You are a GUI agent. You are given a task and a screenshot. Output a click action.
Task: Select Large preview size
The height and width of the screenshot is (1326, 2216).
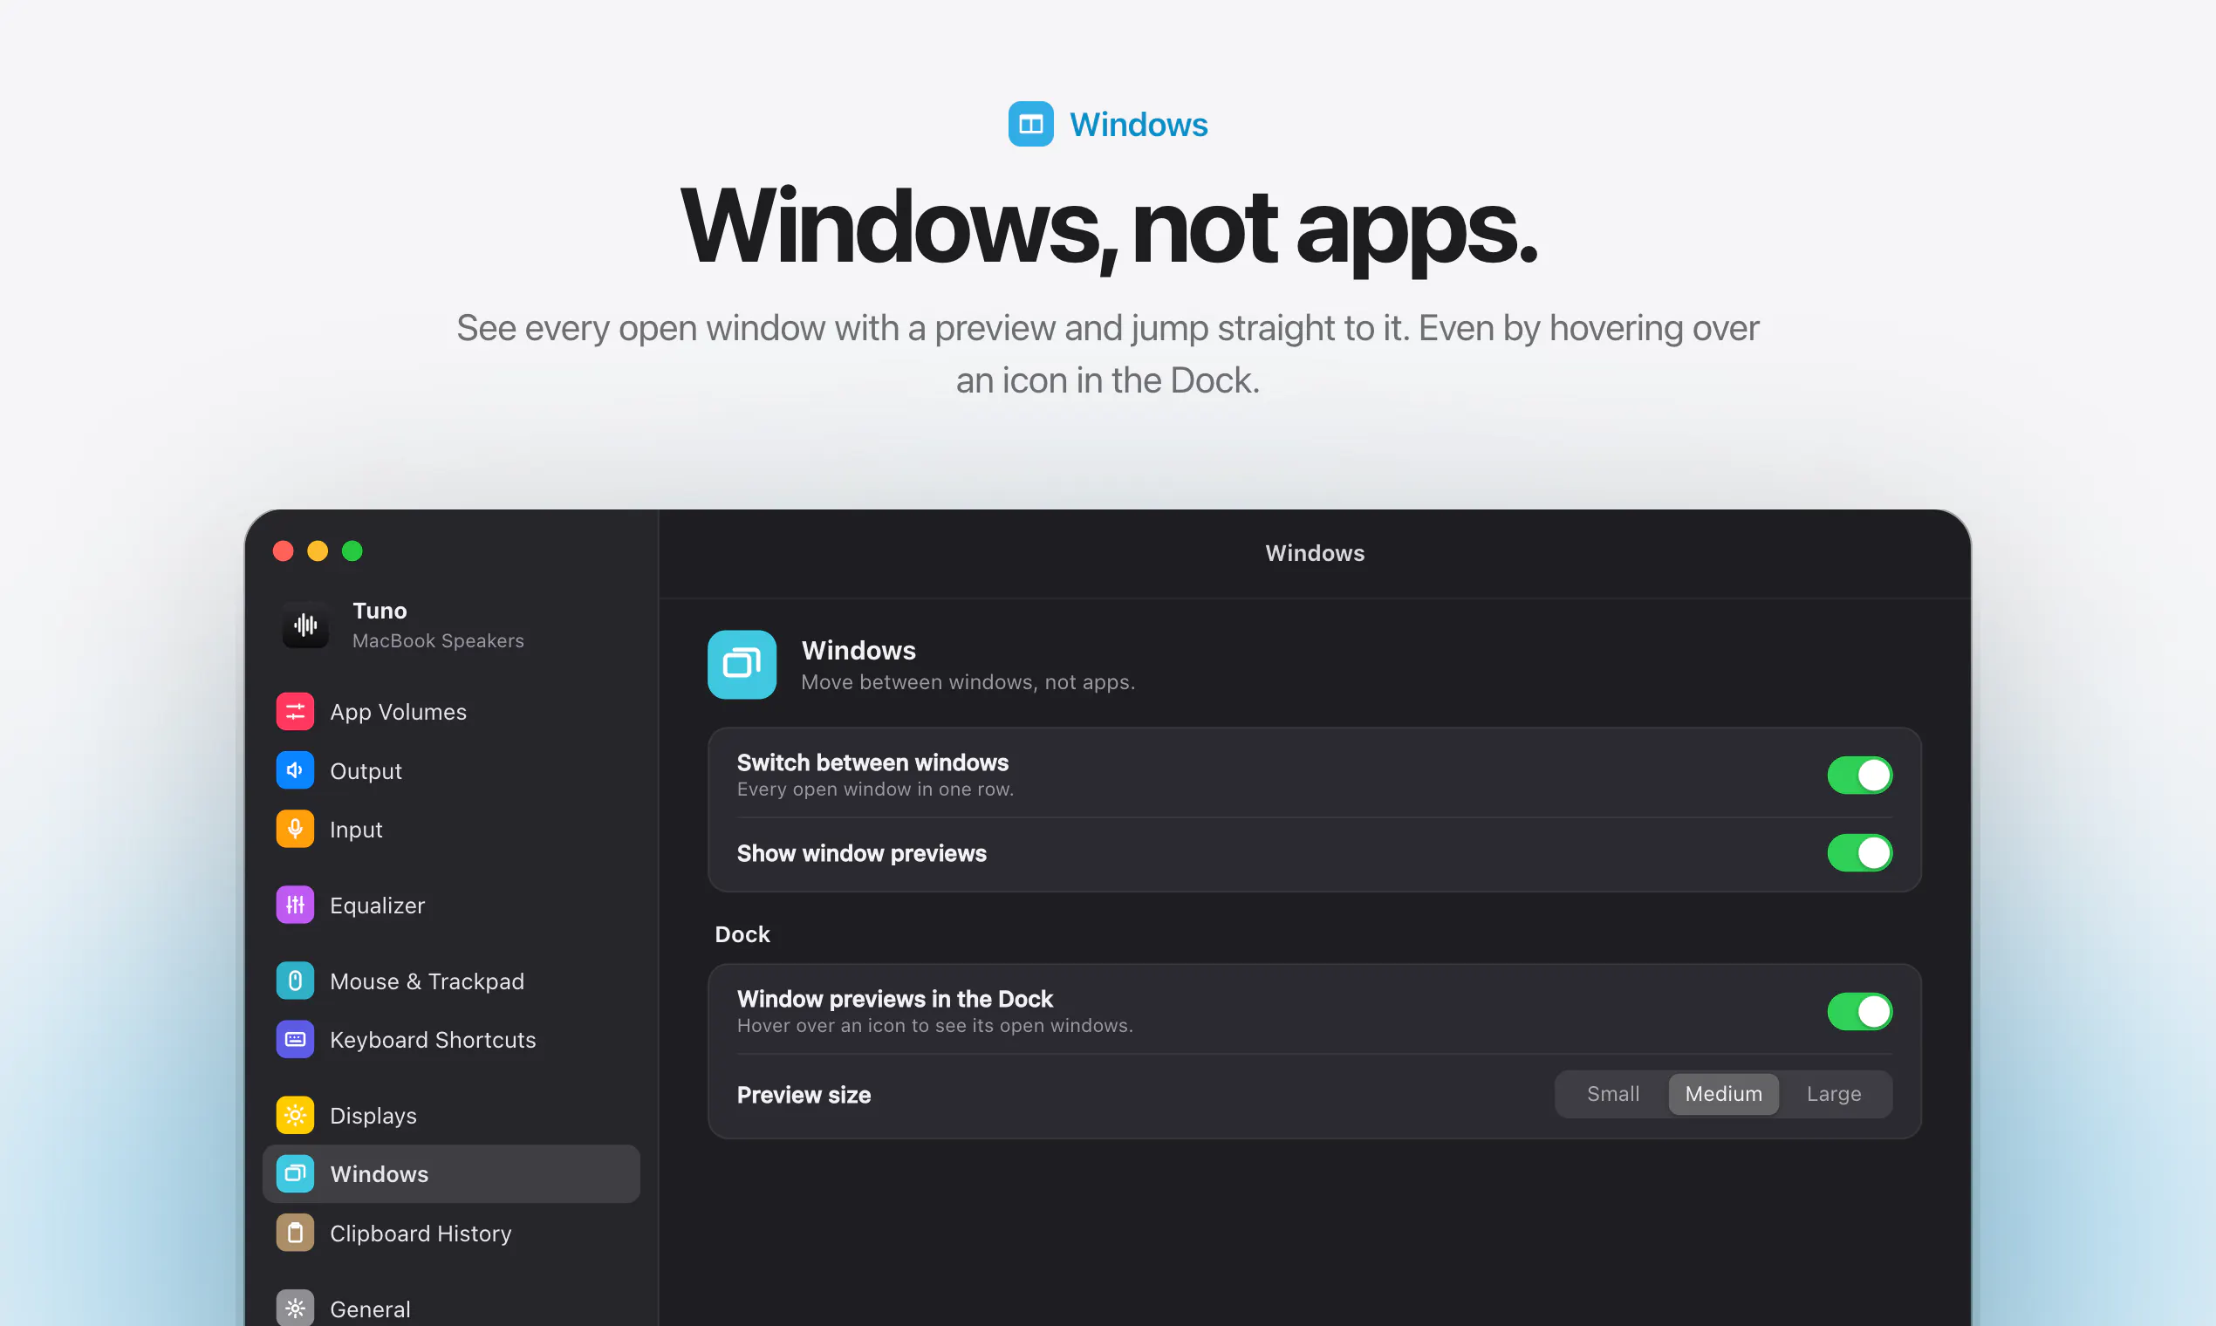click(x=1834, y=1094)
